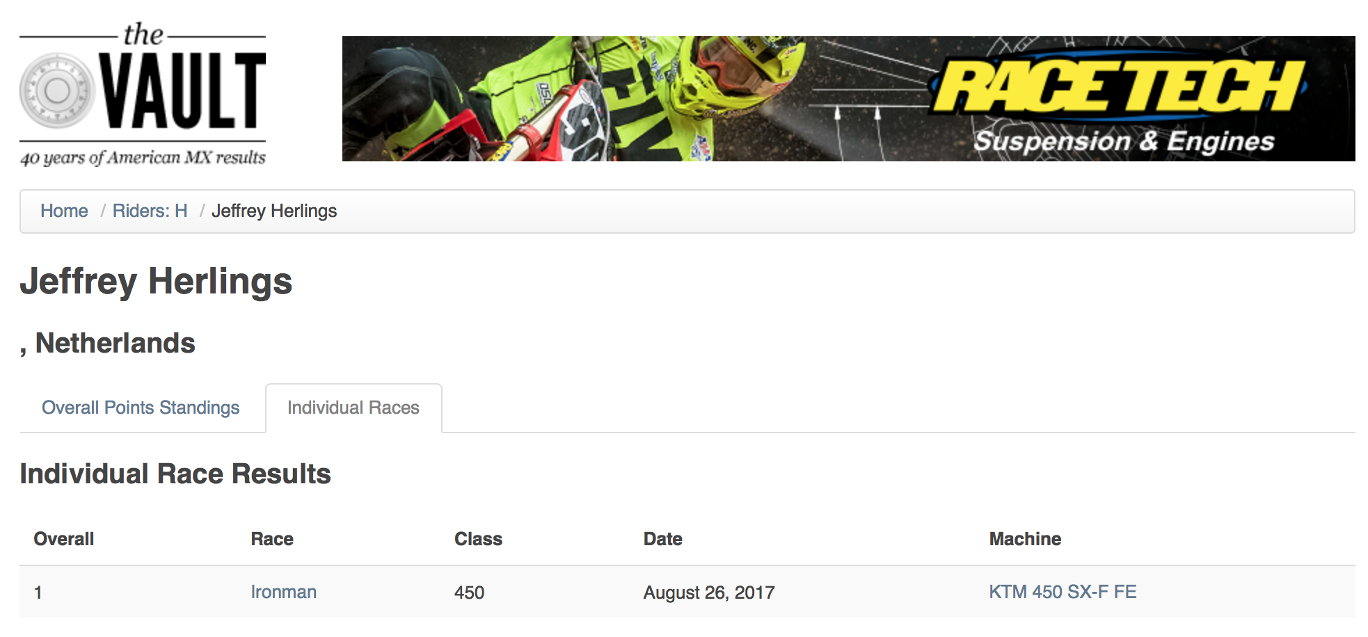
Task: Click the Class column header
Action: [478, 539]
